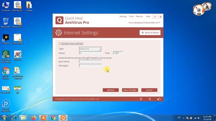Click the network signal icon in tray

pyautogui.click(x=195, y=118)
